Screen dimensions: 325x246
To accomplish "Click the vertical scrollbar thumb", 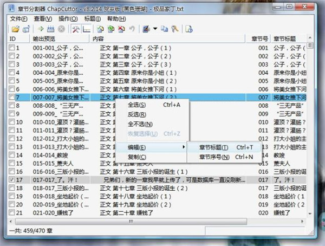I will (x=310, y=45).
